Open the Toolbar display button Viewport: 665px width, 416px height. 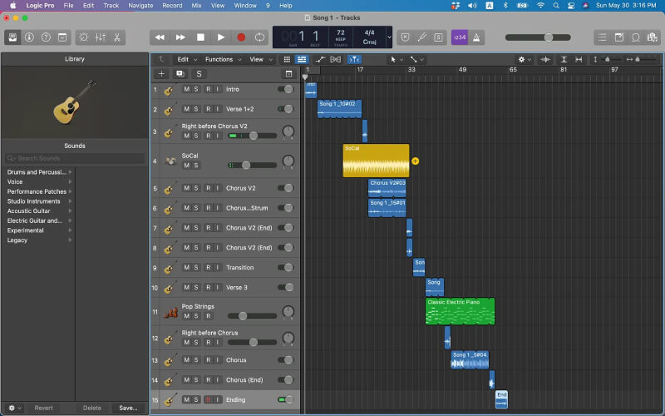click(62, 37)
